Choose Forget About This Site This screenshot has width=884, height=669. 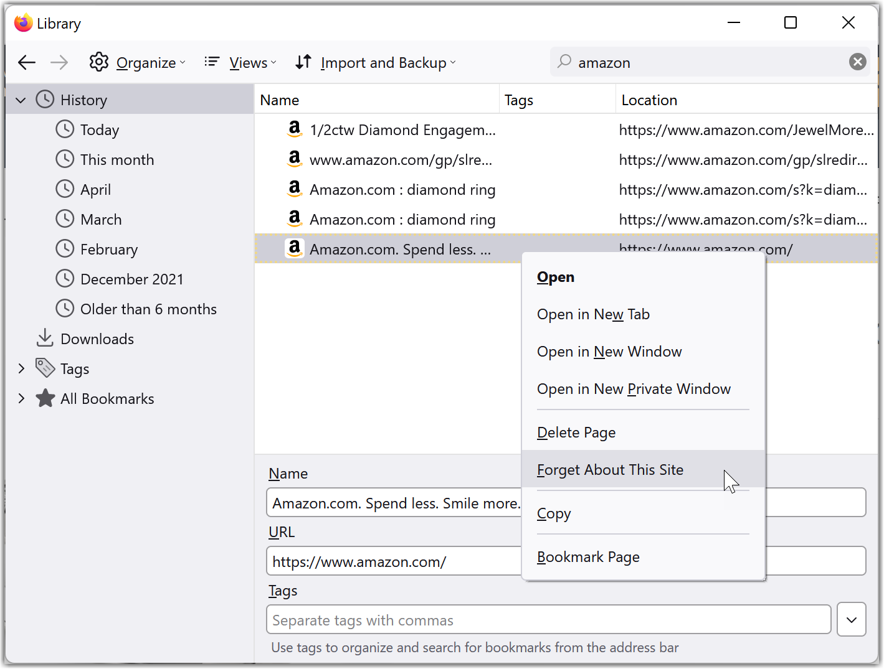[x=644, y=470]
